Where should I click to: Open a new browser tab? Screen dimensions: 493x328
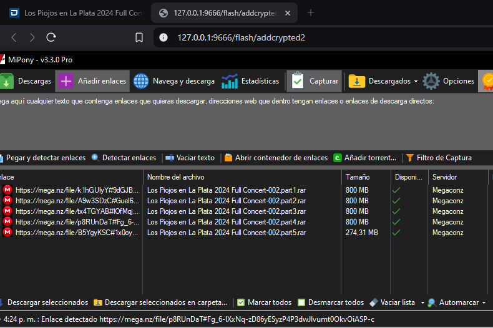311,13
